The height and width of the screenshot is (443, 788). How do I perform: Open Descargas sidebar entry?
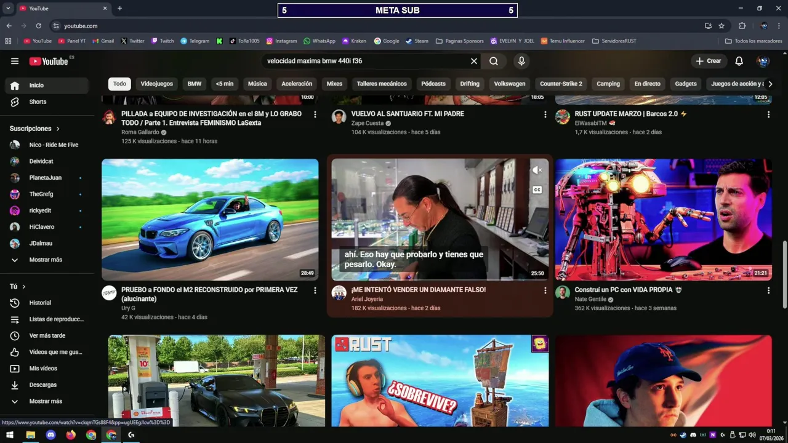(47, 385)
